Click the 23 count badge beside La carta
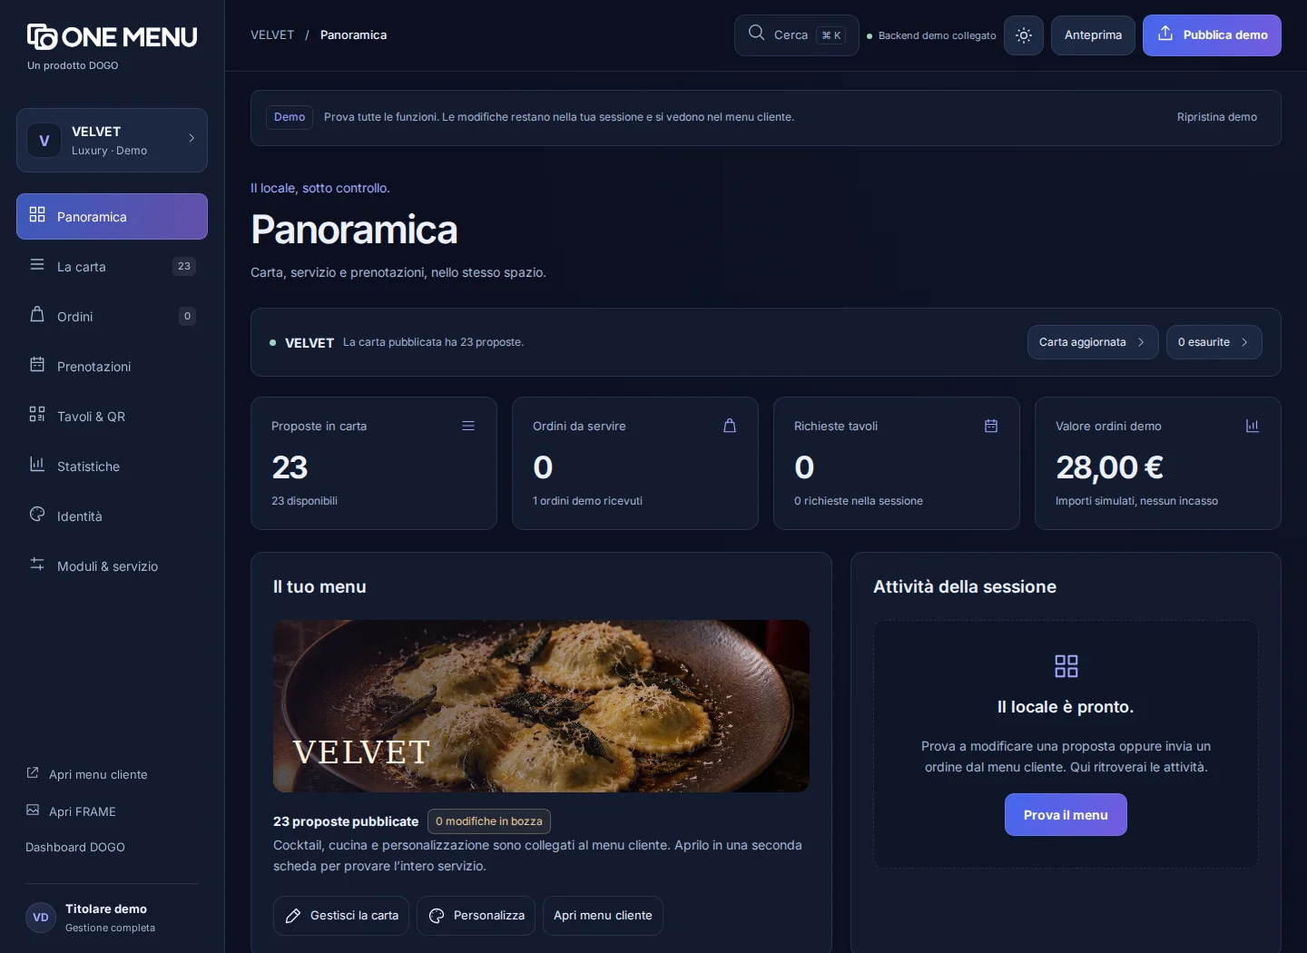Image resolution: width=1307 pixels, height=953 pixels. 184,266
